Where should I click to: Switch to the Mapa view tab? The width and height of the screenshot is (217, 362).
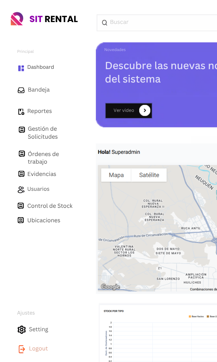click(116, 175)
